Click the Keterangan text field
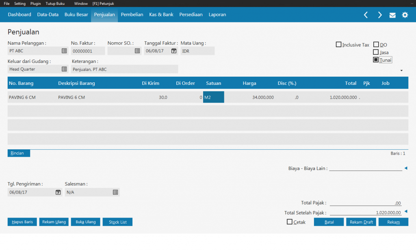Viewport: 416px width, 250px height. (x=124, y=69)
